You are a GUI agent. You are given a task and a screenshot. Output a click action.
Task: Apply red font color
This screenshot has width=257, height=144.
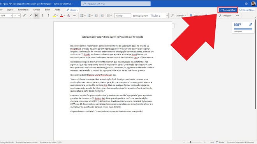(x=62, y=16)
